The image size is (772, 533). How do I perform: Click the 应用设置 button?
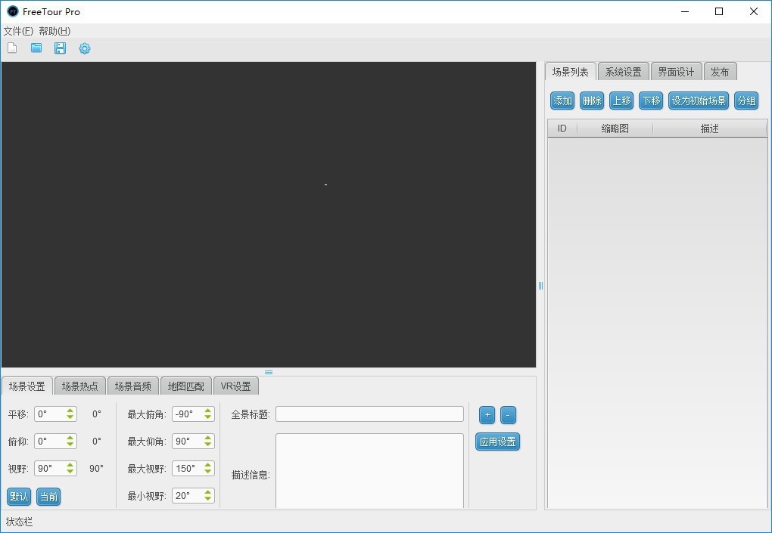(x=497, y=442)
